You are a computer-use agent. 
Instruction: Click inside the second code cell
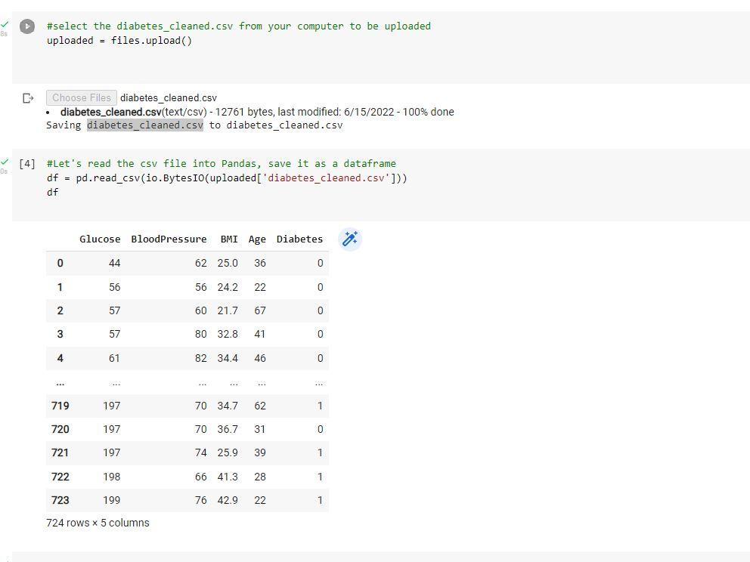(x=227, y=178)
